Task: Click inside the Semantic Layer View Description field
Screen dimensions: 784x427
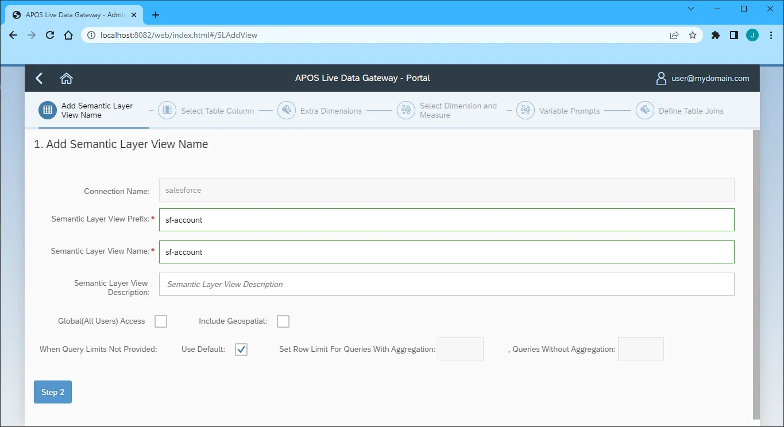Action: pos(447,284)
